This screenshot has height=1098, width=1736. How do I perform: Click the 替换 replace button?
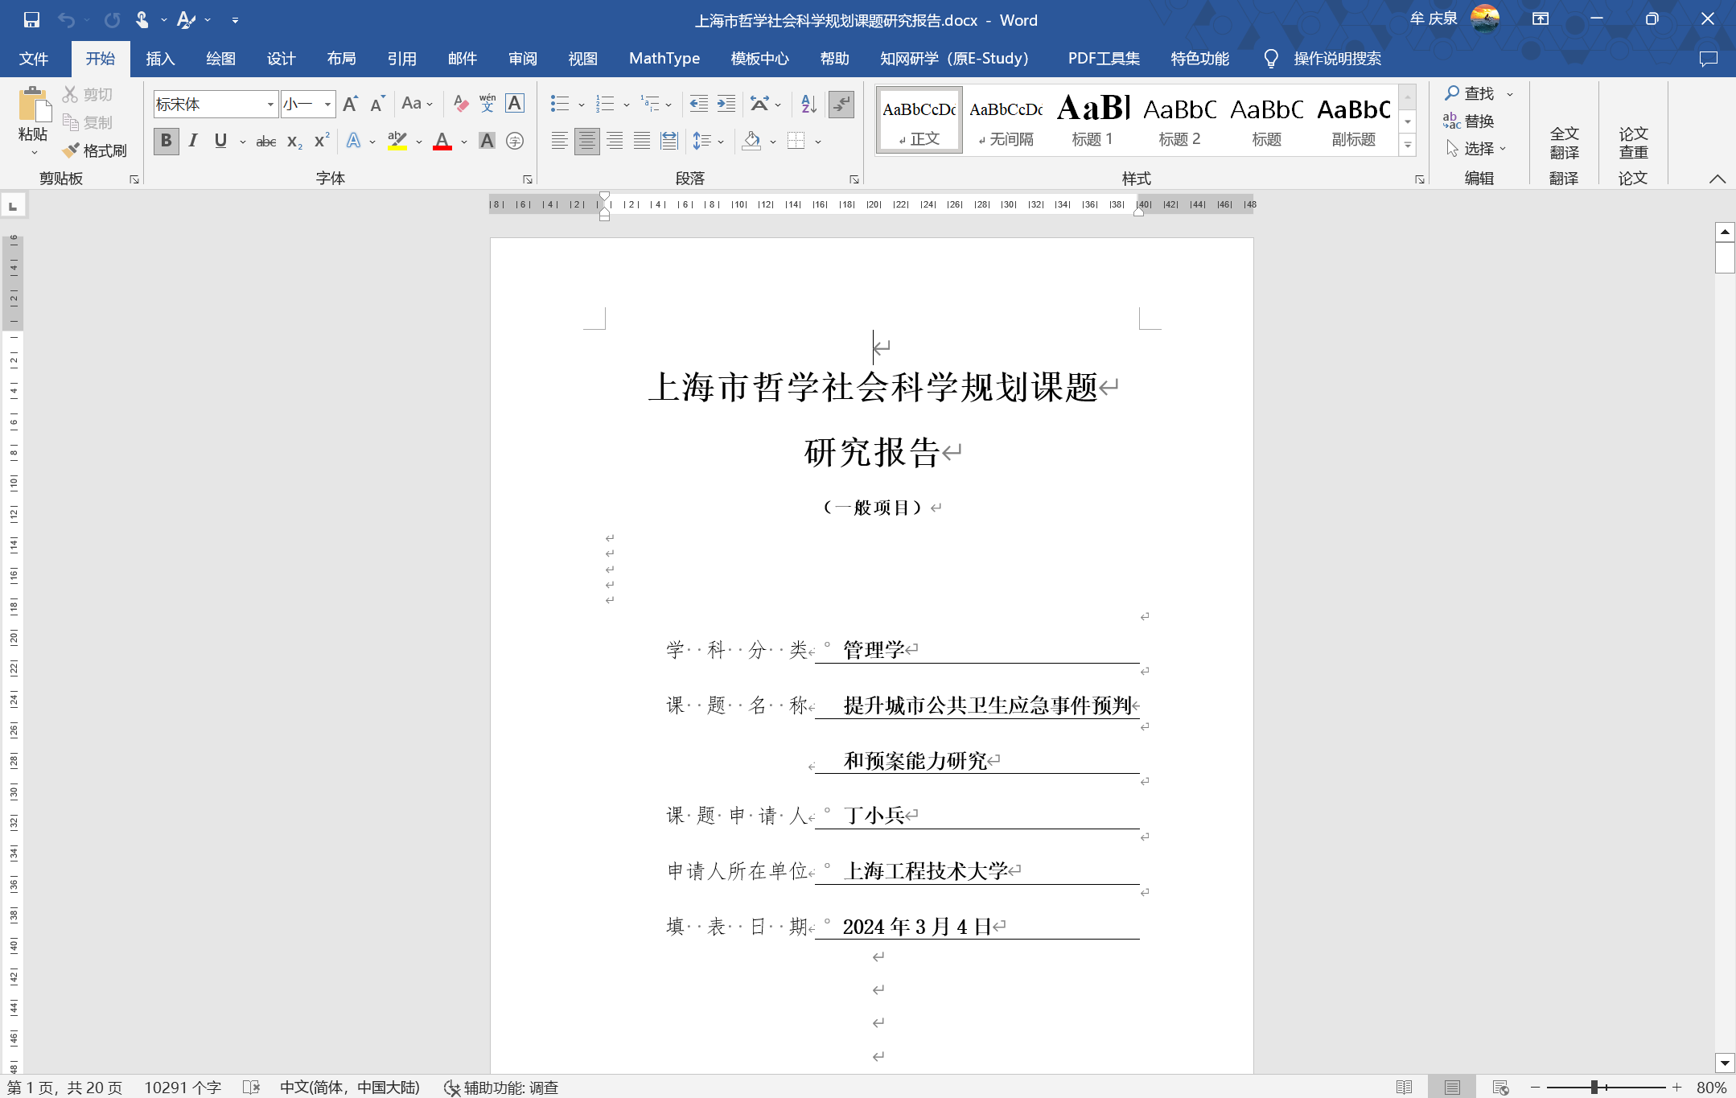pyautogui.click(x=1469, y=121)
